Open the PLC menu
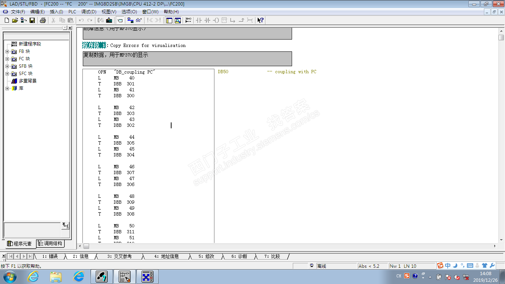 (x=72, y=12)
